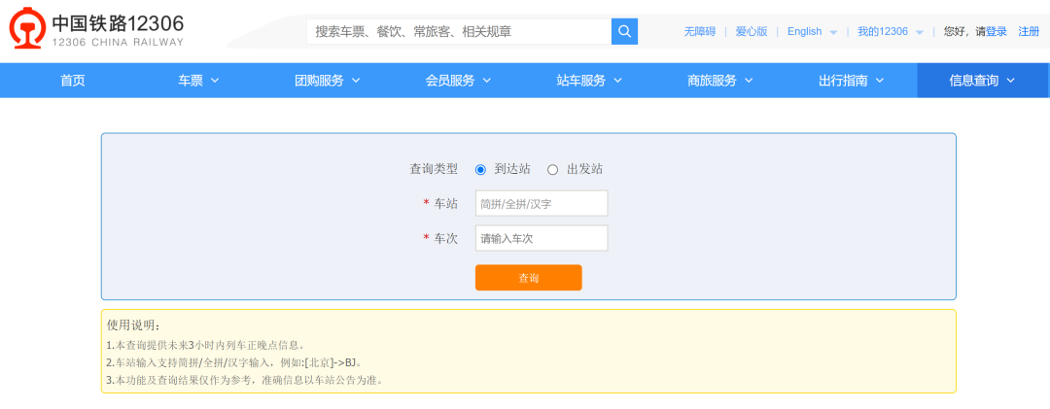Click the 注册 register link

click(x=1029, y=31)
